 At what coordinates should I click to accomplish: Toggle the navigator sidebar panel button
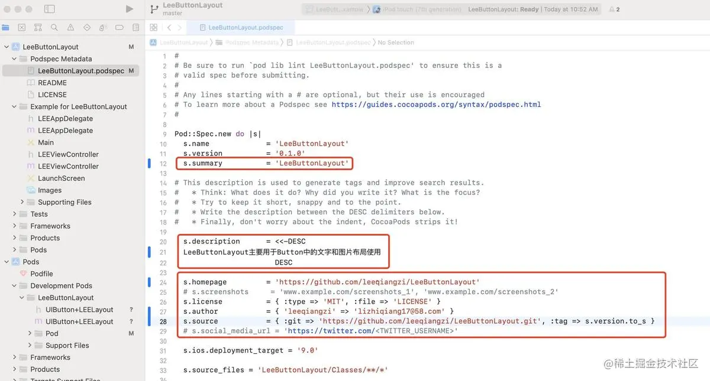[x=50, y=9]
